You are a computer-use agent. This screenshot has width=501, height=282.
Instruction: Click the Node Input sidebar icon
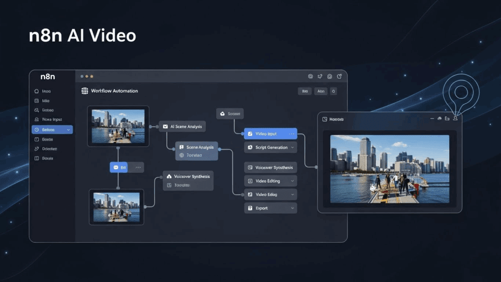pos(36,120)
